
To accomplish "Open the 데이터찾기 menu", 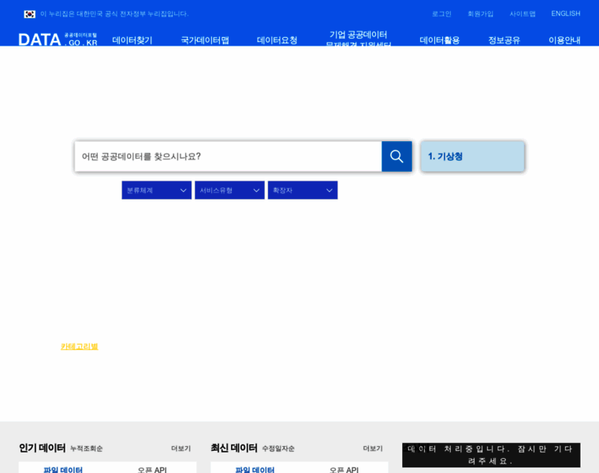I will (x=132, y=40).
